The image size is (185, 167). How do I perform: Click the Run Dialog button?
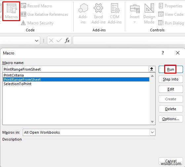pos(171,23)
